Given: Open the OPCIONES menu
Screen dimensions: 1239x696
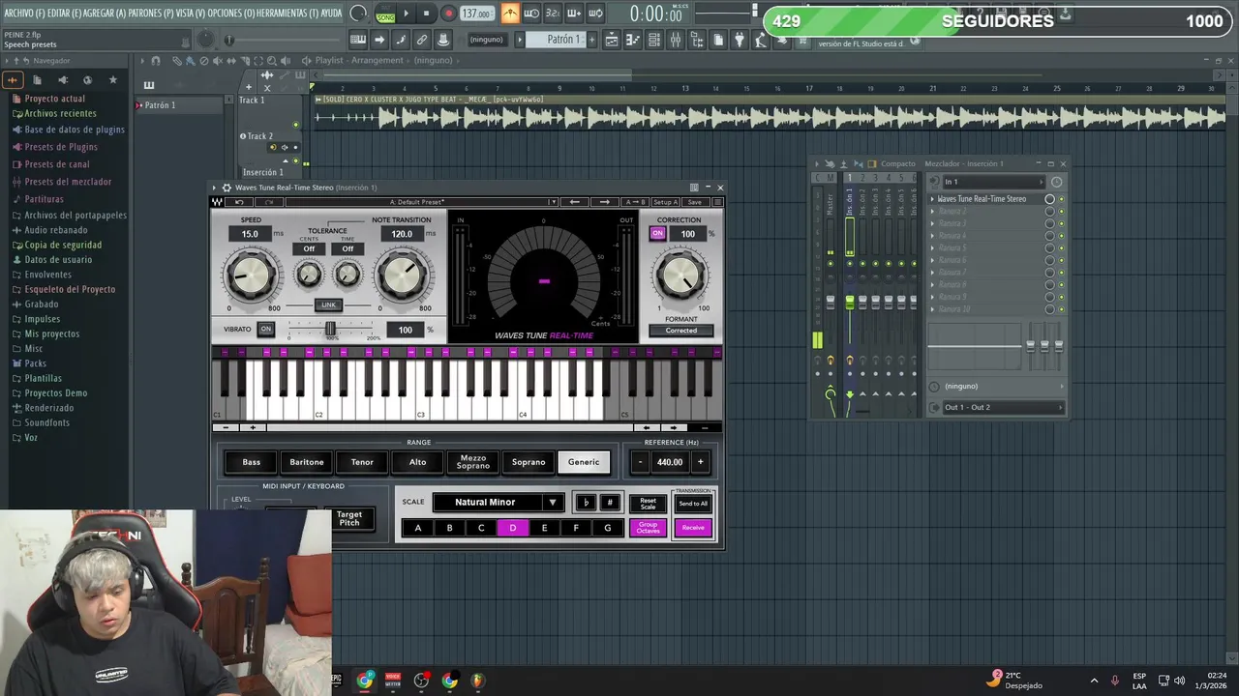Looking at the screenshot, I should tap(231, 14).
